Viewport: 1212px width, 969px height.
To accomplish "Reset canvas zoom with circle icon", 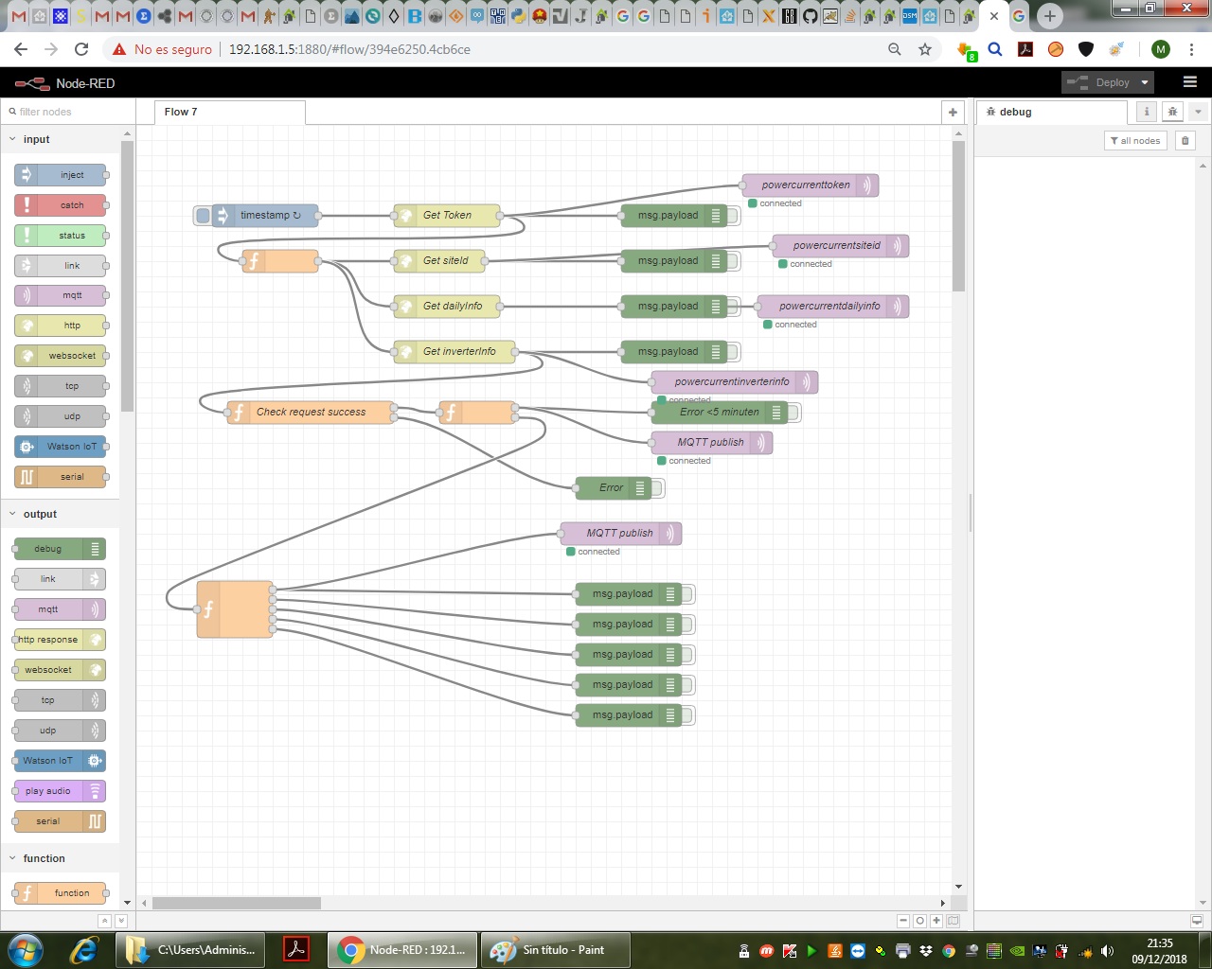I will click(x=919, y=921).
